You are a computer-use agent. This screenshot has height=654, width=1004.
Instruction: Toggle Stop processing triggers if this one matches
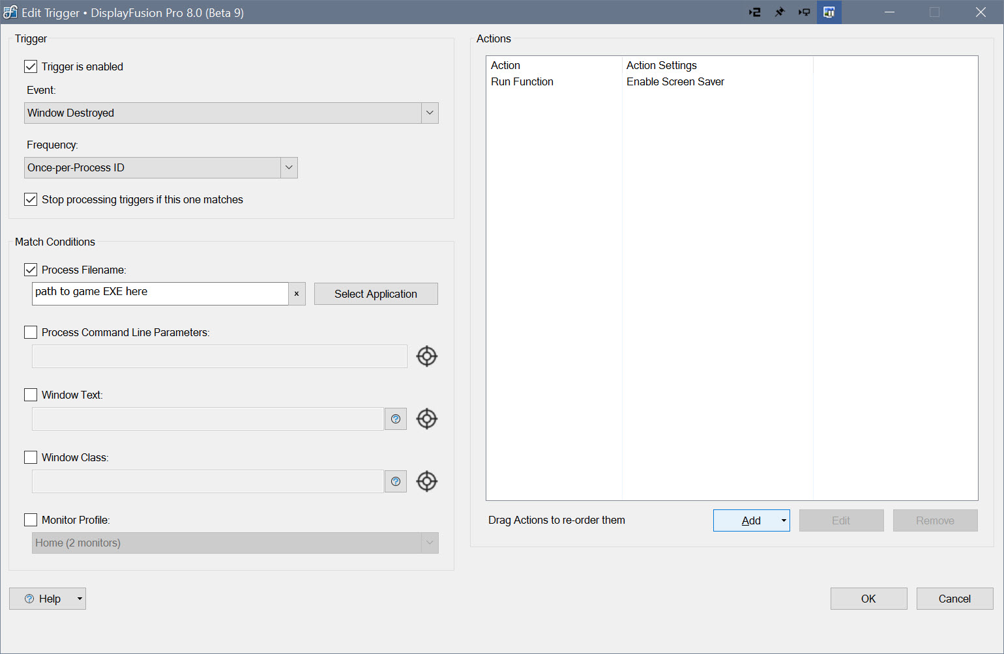click(31, 199)
